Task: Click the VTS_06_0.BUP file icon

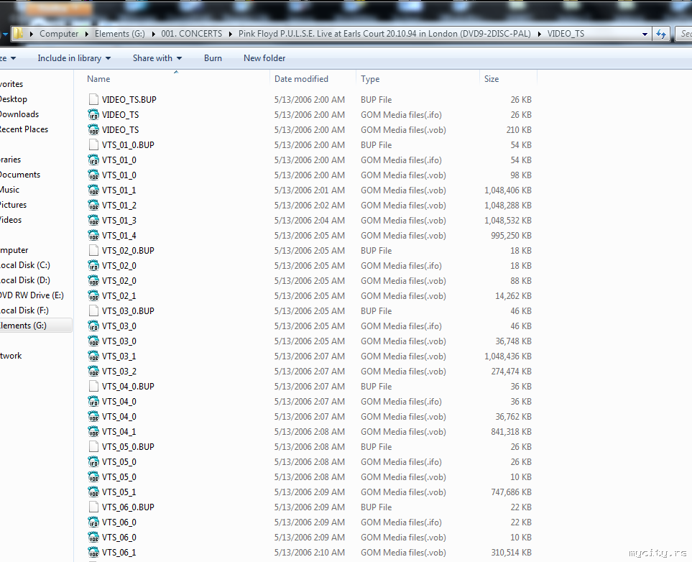Action: tap(93, 507)
